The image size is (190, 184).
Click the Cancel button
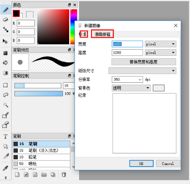coord(168,163)
